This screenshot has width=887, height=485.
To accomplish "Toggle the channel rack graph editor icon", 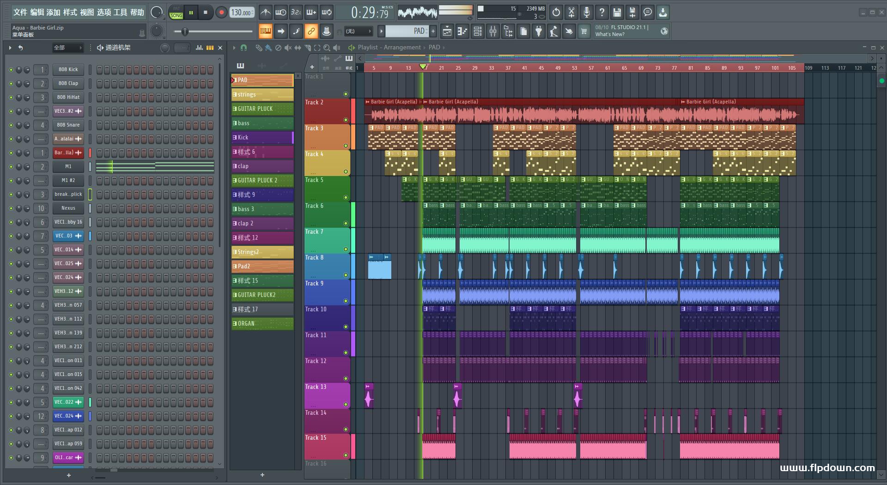I will 199,48.
